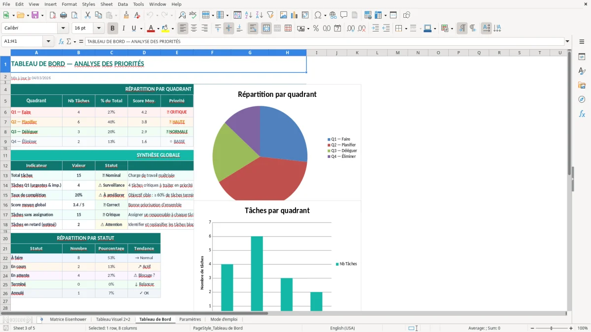Click the zoom in plus button
This screenshot has width=591, height=332.
click(x=571, y=328)
